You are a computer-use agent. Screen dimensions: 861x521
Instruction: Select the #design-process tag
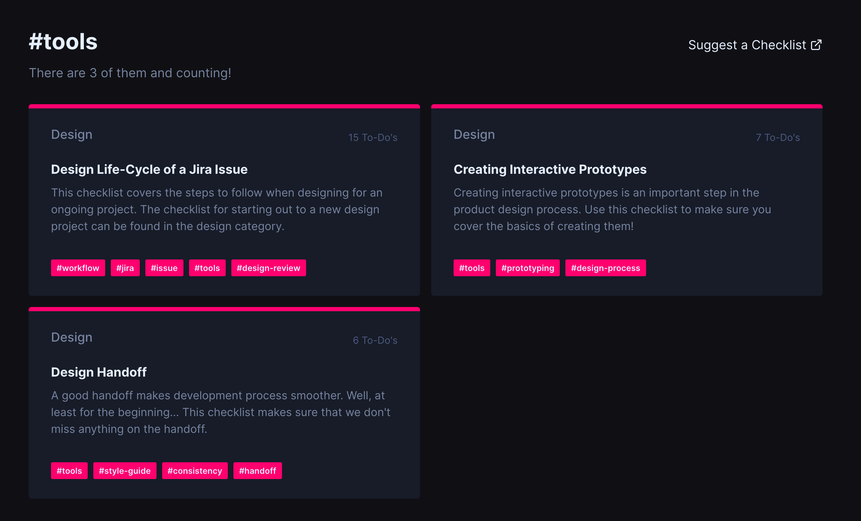pos(606,268)
